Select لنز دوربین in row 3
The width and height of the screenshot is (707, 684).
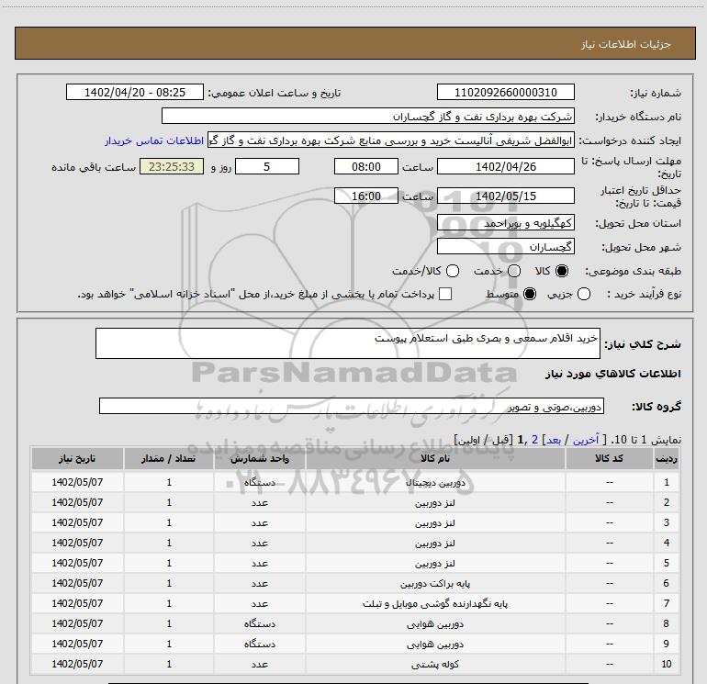click(x=435, y=523)
